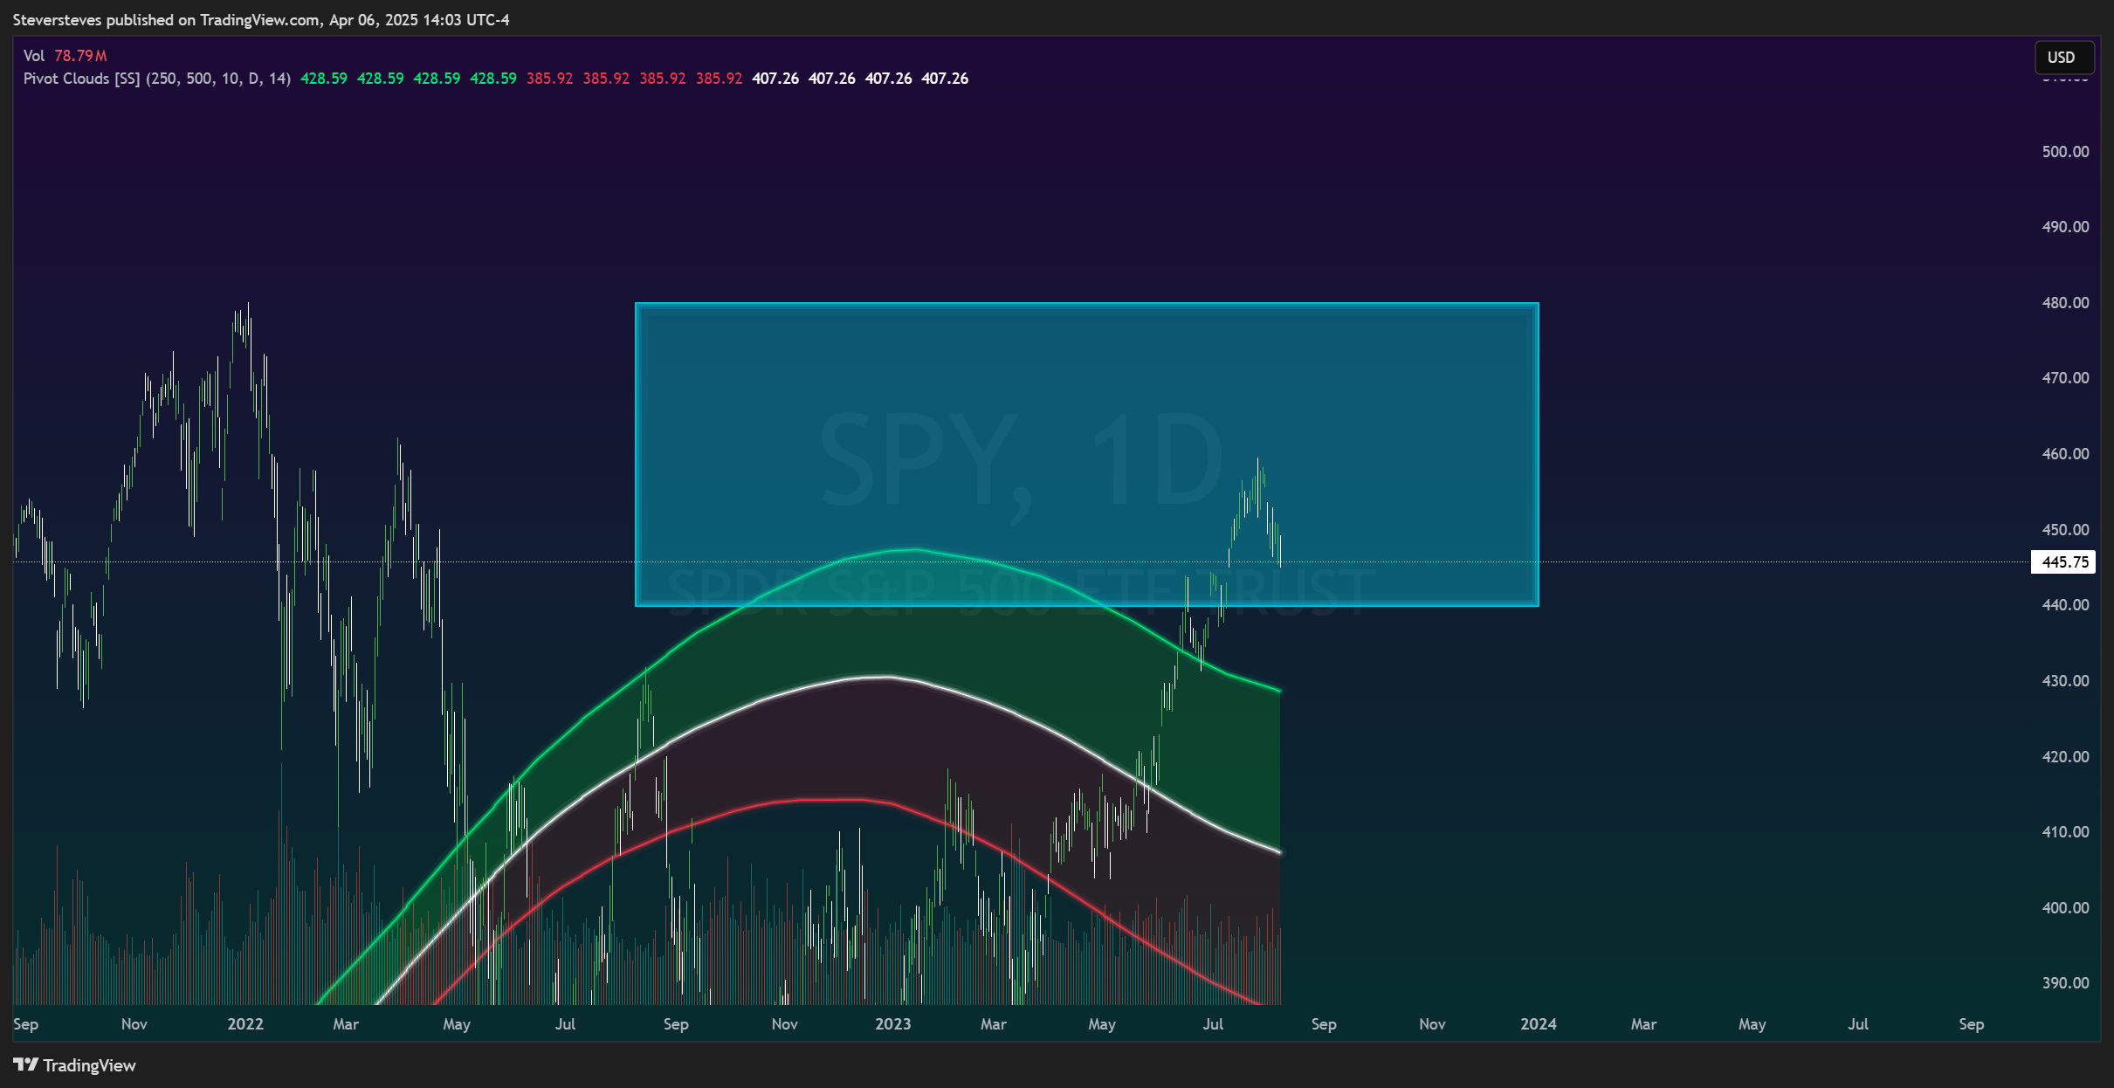Click the Vol indicator label
Viewport: 2114px width, 1088px height.
click(x=34, y=56)
